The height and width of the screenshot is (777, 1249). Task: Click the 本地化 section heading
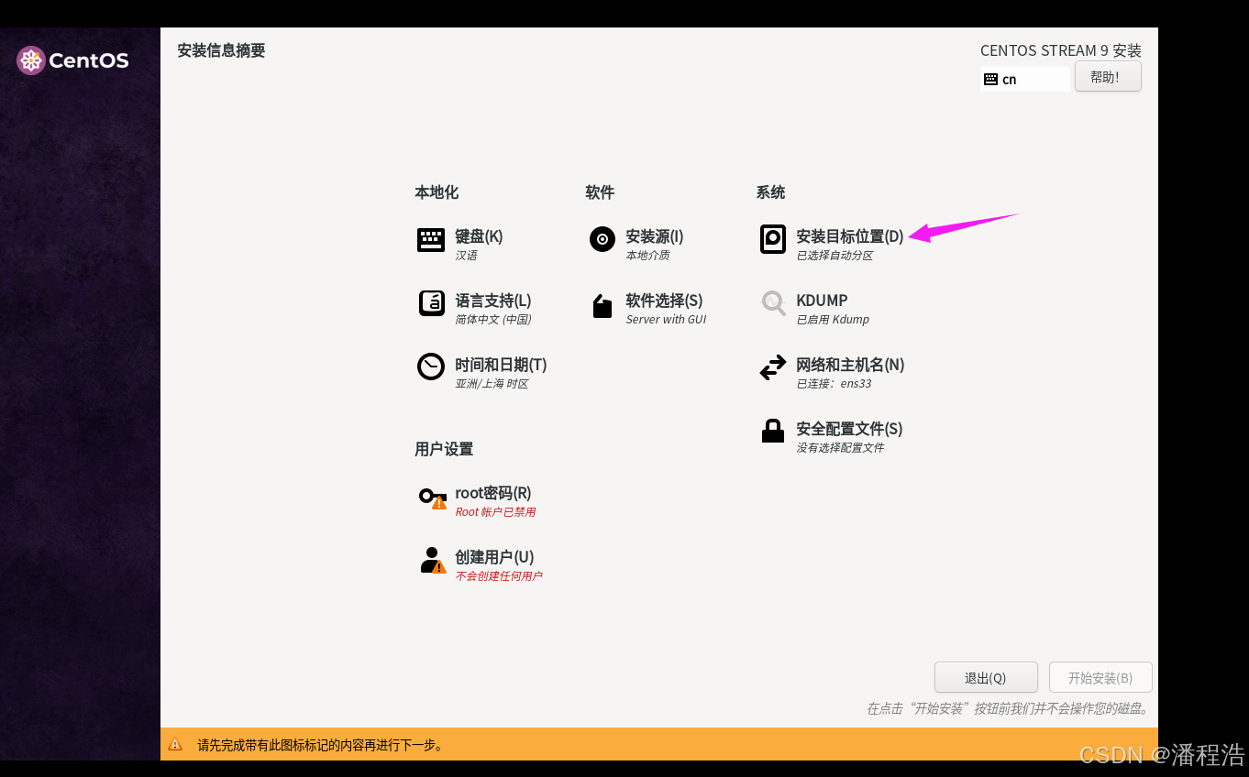437,192
